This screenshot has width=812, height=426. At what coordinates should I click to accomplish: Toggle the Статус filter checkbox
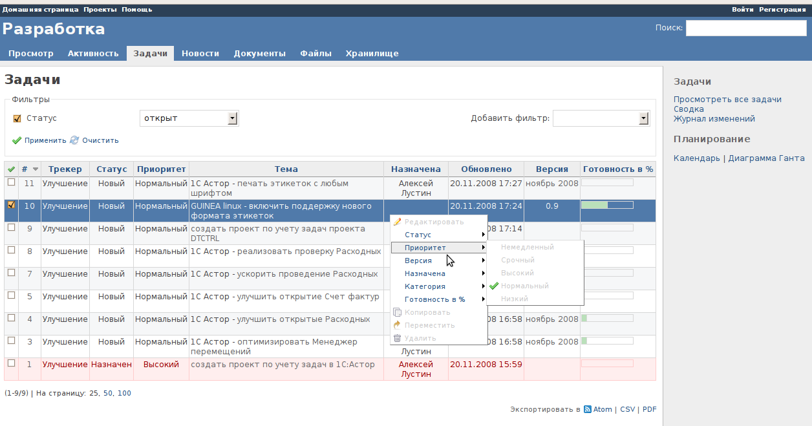17,118
